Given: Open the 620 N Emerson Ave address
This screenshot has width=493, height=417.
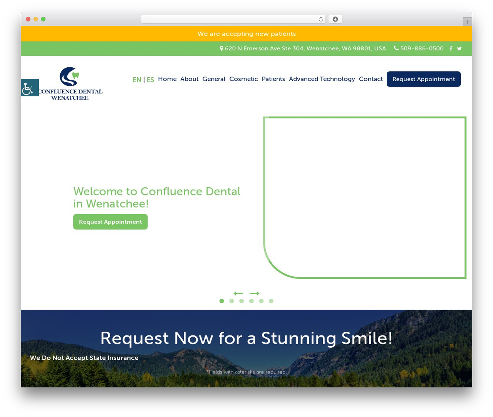Looking at the screenshot, I should [303, 48].
